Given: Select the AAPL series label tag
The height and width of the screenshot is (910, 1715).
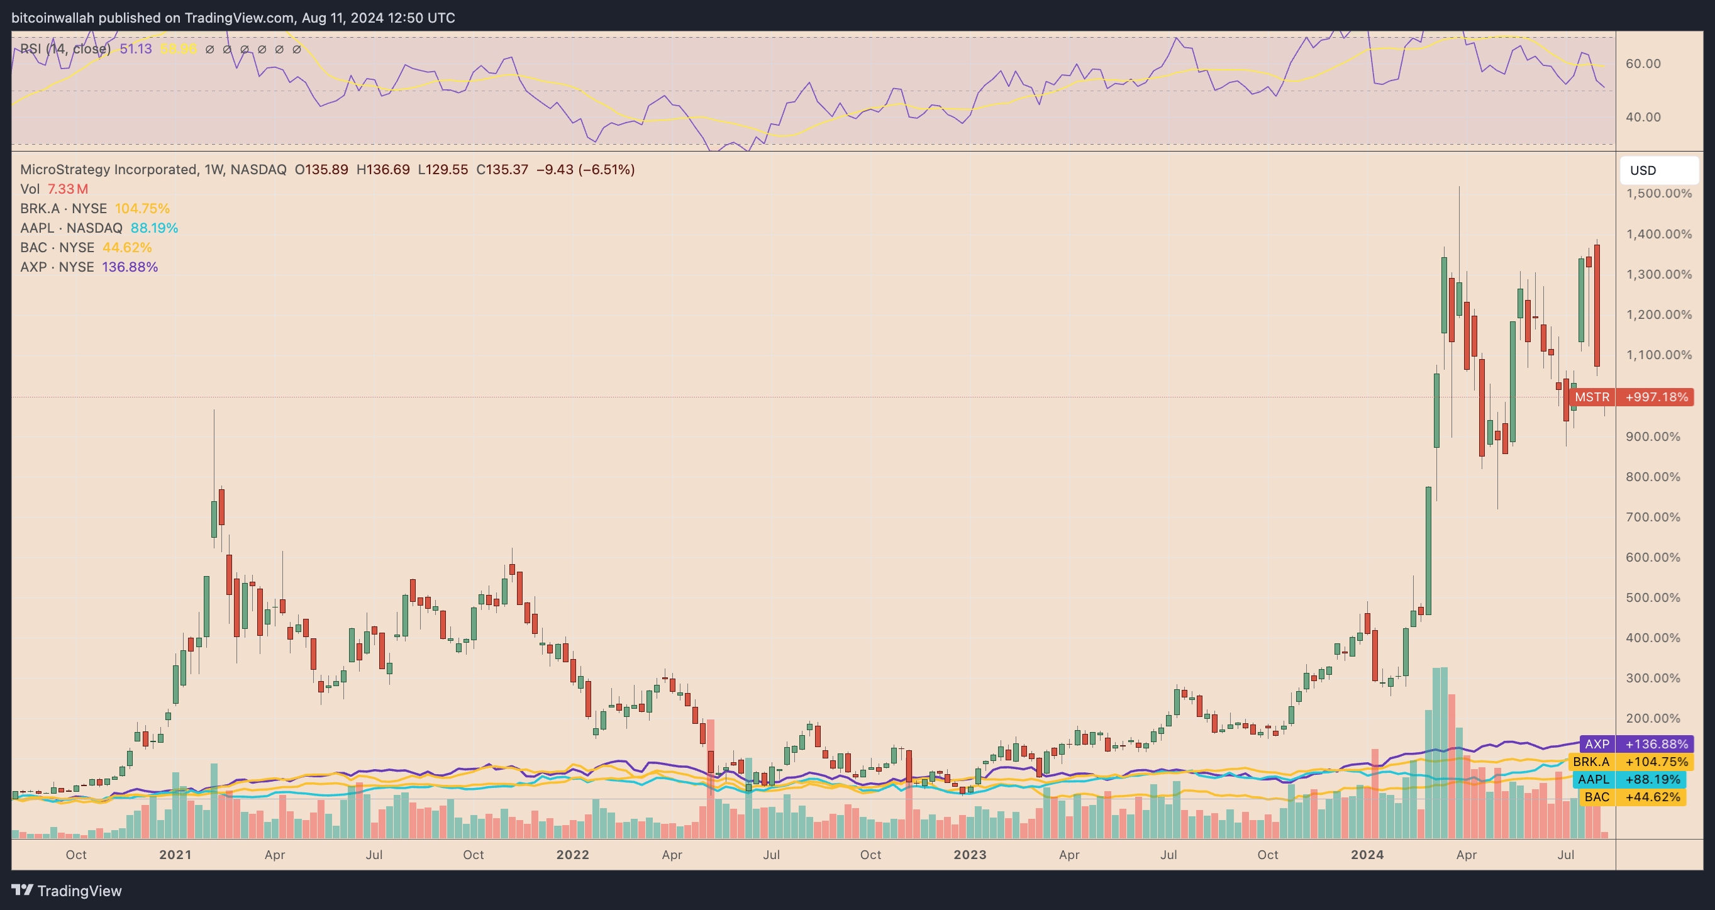Looking at the screenshot, I should [x=1594, y=780].
